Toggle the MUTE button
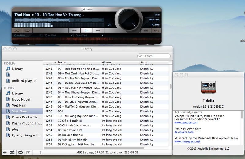The height and width of the screenshot is (159, 245). tap(156, 31)
